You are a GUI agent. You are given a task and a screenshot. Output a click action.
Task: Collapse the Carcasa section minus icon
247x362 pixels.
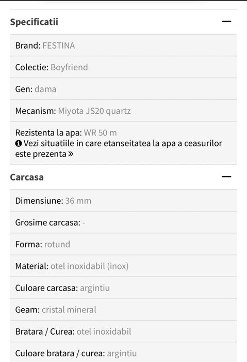coord(226,177)
